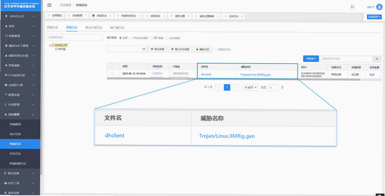Open the 10条/页 page size dropdown
Viewport: 385px width, 196px height.
(x=250, y=87)
